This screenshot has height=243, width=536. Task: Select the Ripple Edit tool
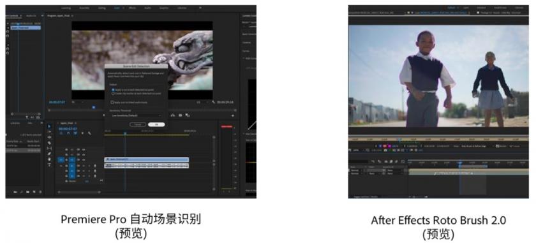[x=50, y=137]
